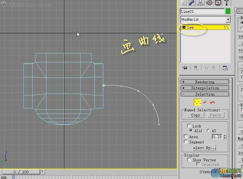Image resolution: width=243 pixels, height=179 pixels.
Task: Select the Line row in the modifier stack
Action: click(205, 27)
